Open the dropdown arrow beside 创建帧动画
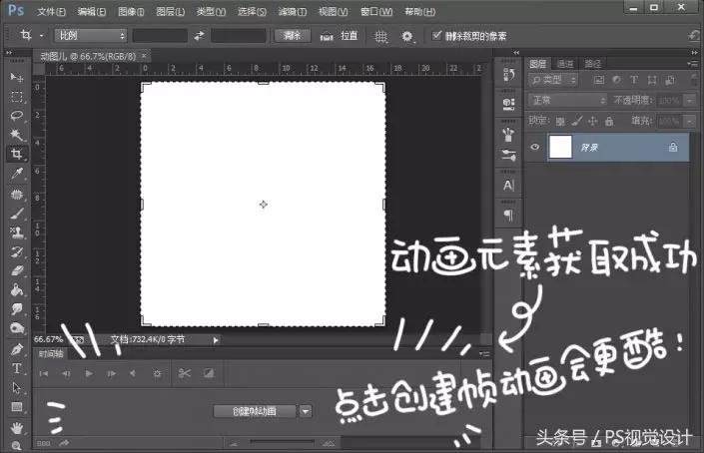Image resolution: width=704 pixels, height=453 pixels. 306,411
